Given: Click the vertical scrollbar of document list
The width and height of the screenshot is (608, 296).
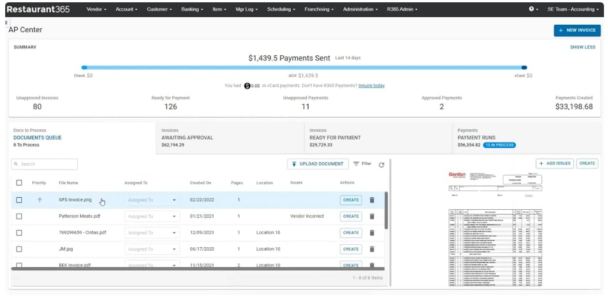Looking at the screenshot, I should pos(386,211).
